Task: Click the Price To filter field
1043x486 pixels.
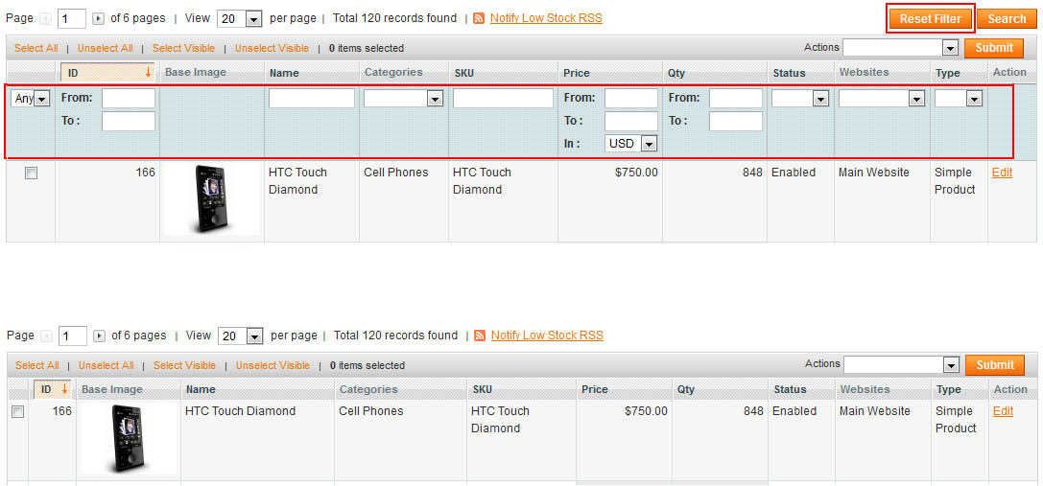Action: (x=631, y=121)
